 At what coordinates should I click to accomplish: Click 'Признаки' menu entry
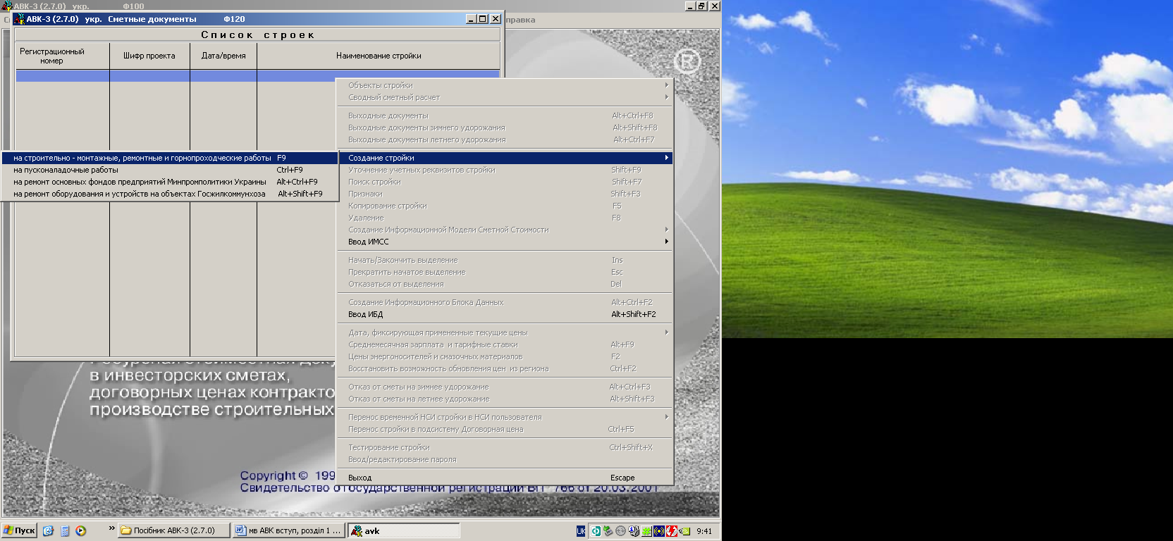505,194
